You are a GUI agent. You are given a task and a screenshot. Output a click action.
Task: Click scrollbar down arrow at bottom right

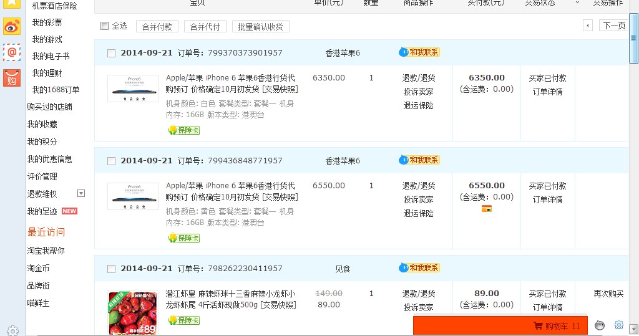coord(633,329)
